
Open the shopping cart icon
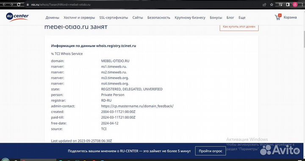click(x=278, y=17)
